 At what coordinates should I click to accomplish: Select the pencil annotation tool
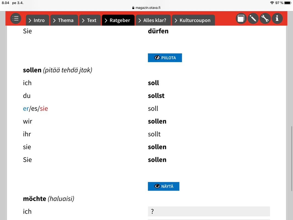tap(253, 18)
